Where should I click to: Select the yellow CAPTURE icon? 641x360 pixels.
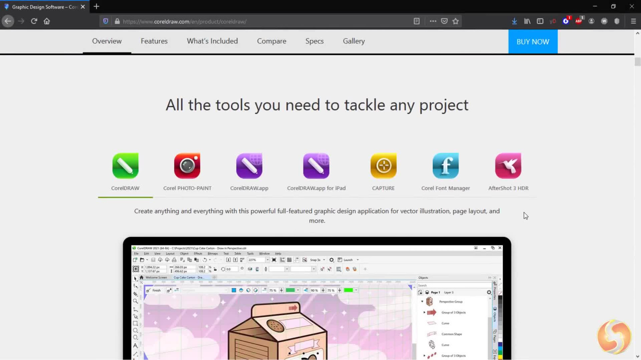384,166
